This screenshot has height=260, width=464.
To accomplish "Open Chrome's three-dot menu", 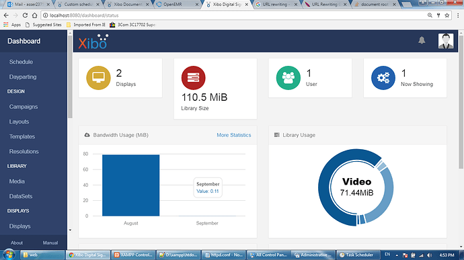I will point(458,15).
